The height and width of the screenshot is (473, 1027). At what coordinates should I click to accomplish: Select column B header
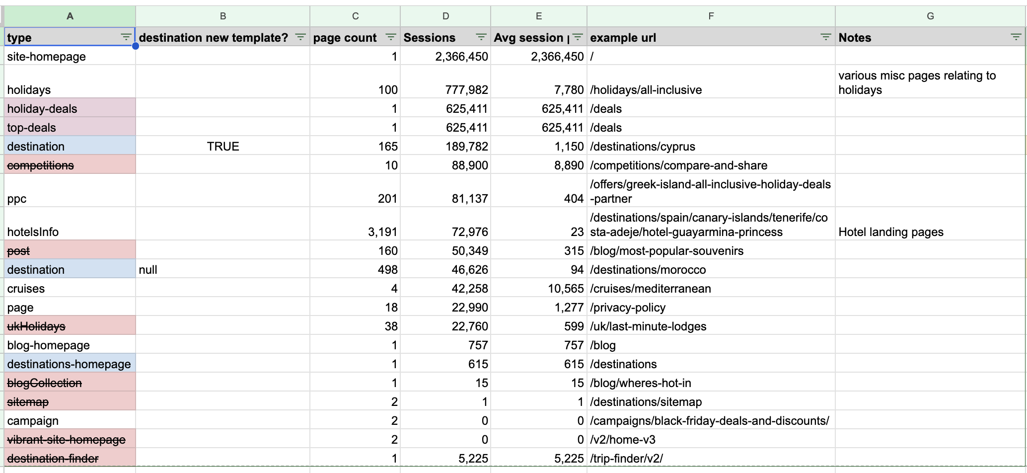tap(223, 16)
